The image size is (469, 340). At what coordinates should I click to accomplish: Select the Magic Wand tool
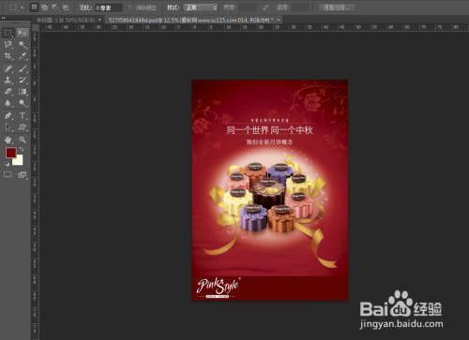23,45
